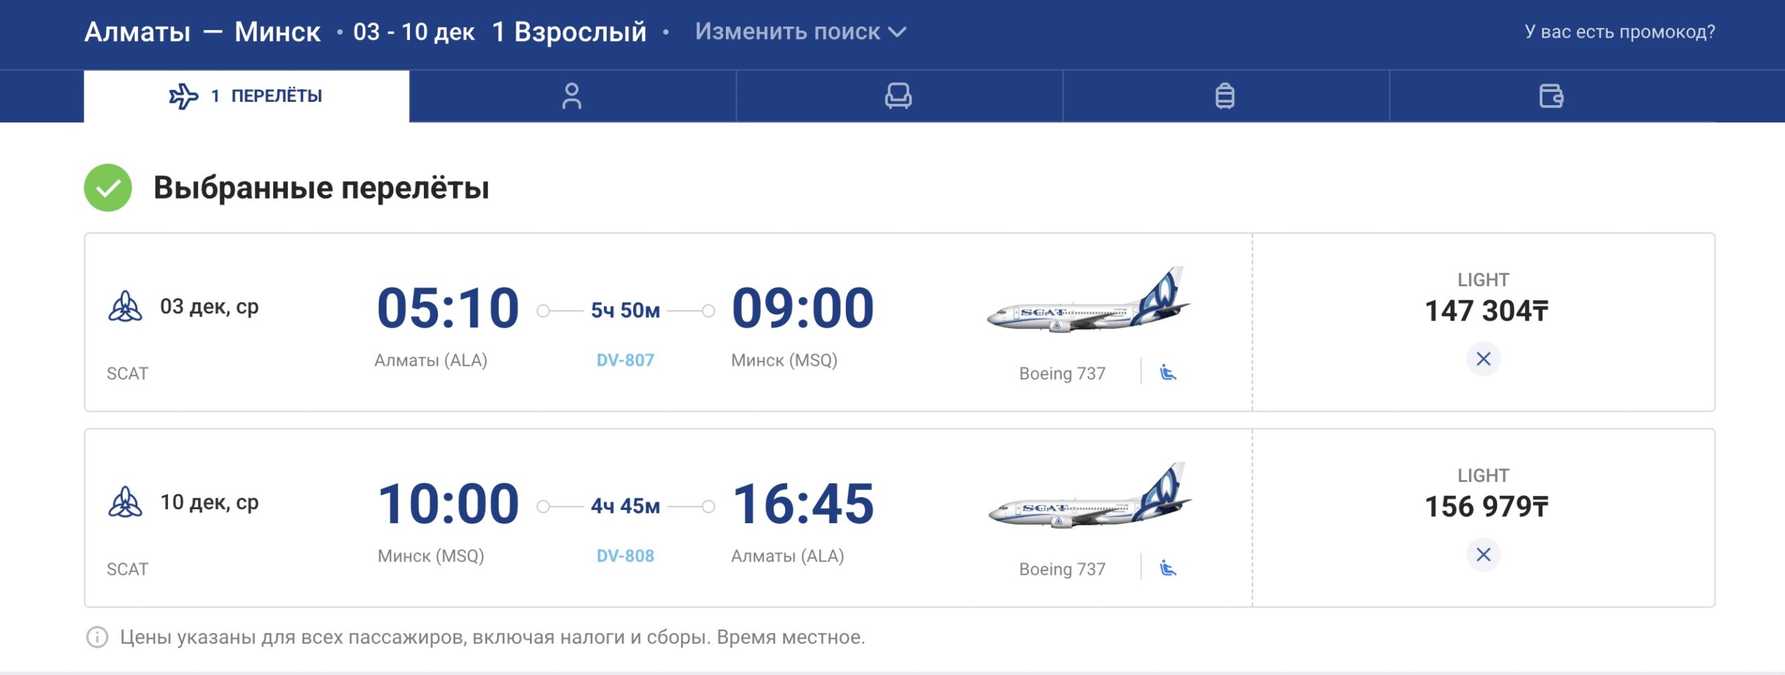
Task: Open flight number DV-808 link
Action: pyautogui.click(x=625, y=556)
